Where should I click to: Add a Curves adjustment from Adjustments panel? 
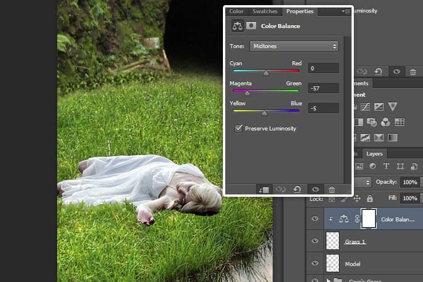coord(365,106)
